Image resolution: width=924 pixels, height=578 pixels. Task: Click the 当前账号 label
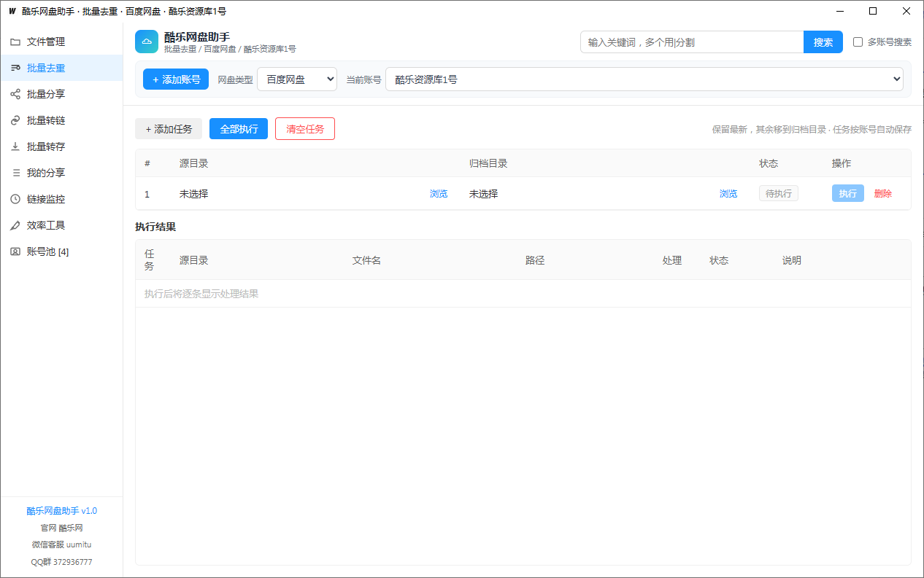(x=363, y=79)
